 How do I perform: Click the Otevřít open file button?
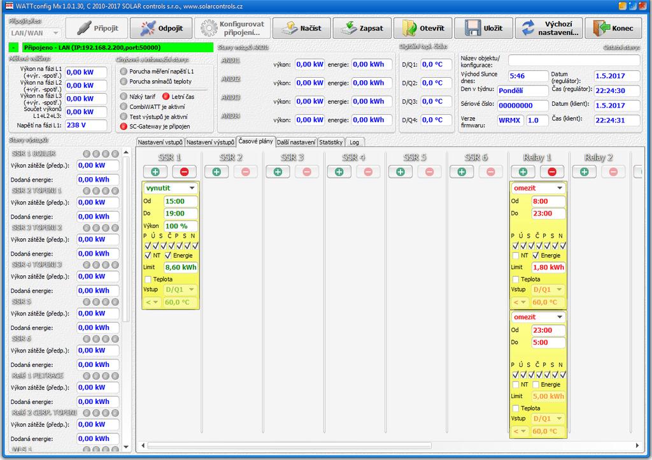click(x=423, y=28)
